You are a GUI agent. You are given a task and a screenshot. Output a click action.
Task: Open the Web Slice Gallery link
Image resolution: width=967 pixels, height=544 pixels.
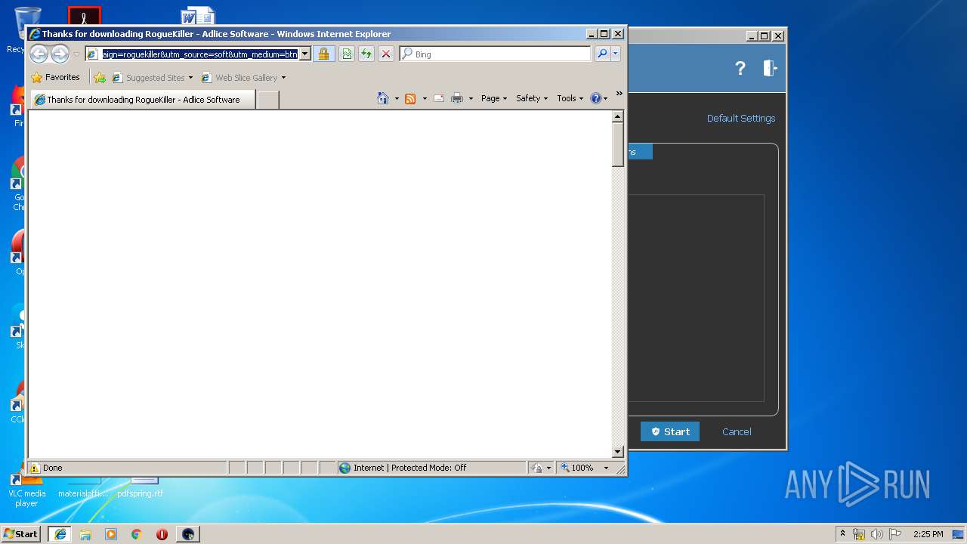243,77
